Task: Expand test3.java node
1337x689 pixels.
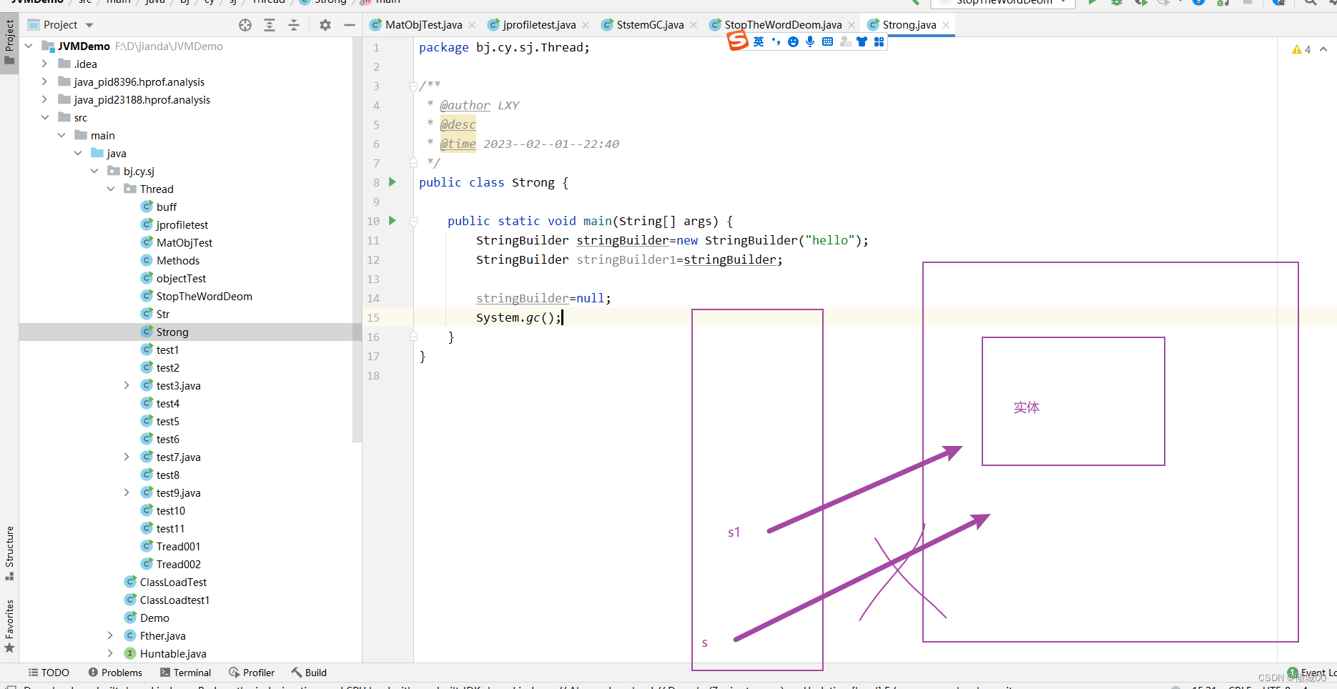Action: click(x=127, y=386)
